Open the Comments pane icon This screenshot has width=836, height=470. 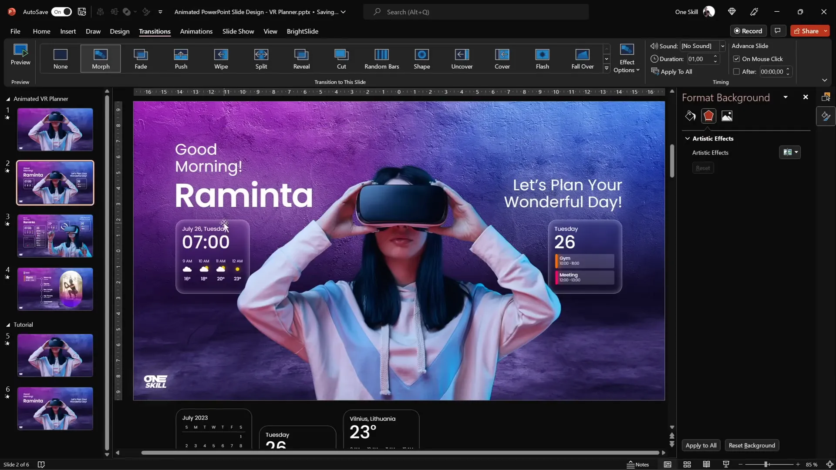point(778,31)
